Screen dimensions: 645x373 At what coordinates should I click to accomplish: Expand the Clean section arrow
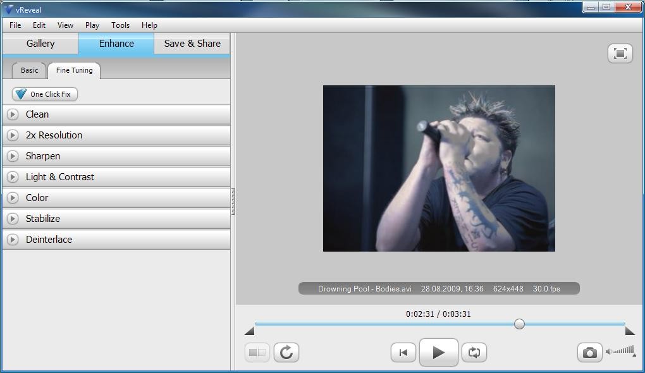[13, 114]
